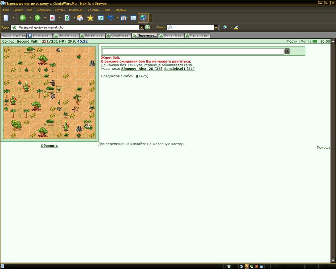Viewport: 336px width, 269px height.
Task: Expand the undo closed tab dropdown arrow
Action: click(x=118, y=18)
